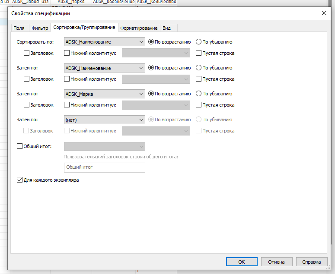This screenshot has width=335, height=274.
Task: Open help with the Справка button
Action: (x=311, y=261)
